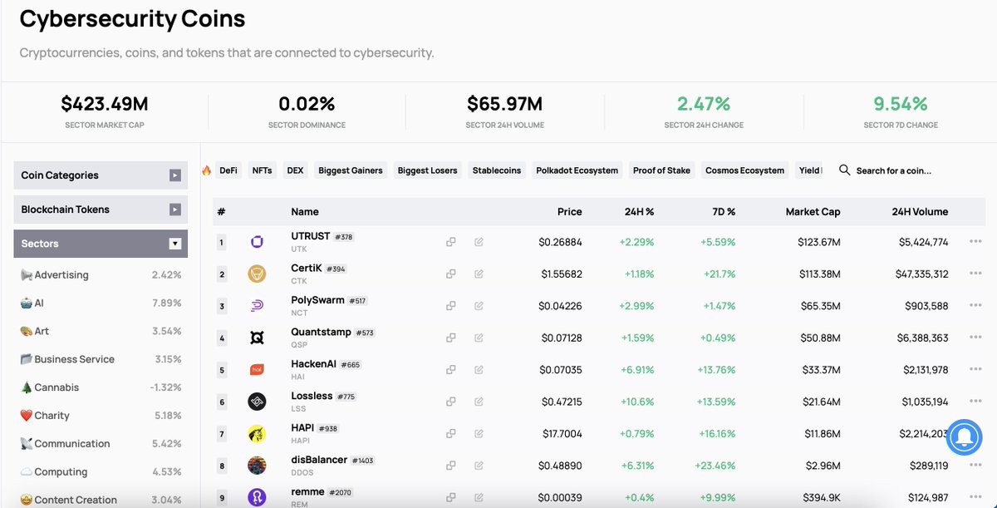Select the DeFi filter tab
The image size is (997, 508).
[228, 170]
